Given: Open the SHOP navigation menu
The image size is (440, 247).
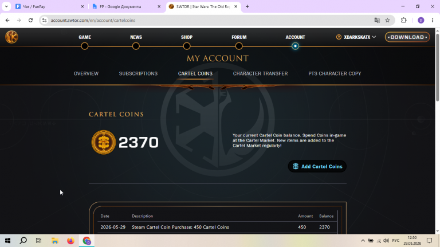Looking at the screenshot, I should (x=187, y=37).
